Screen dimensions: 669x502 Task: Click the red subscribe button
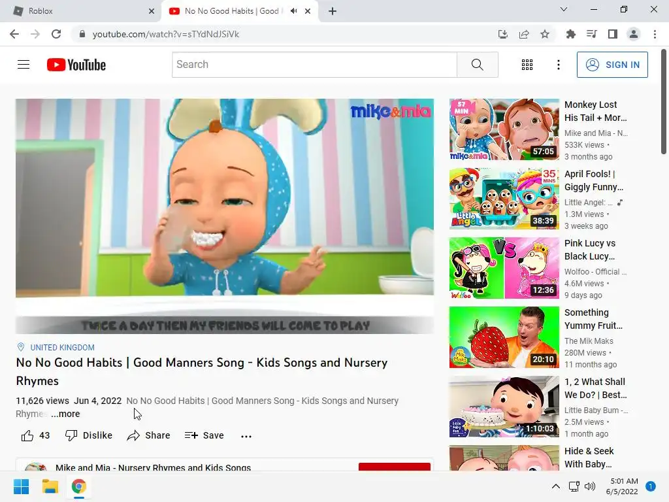pos(394,467)
